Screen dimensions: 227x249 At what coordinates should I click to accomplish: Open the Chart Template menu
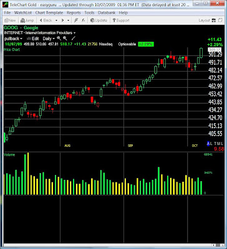[49, 12]
